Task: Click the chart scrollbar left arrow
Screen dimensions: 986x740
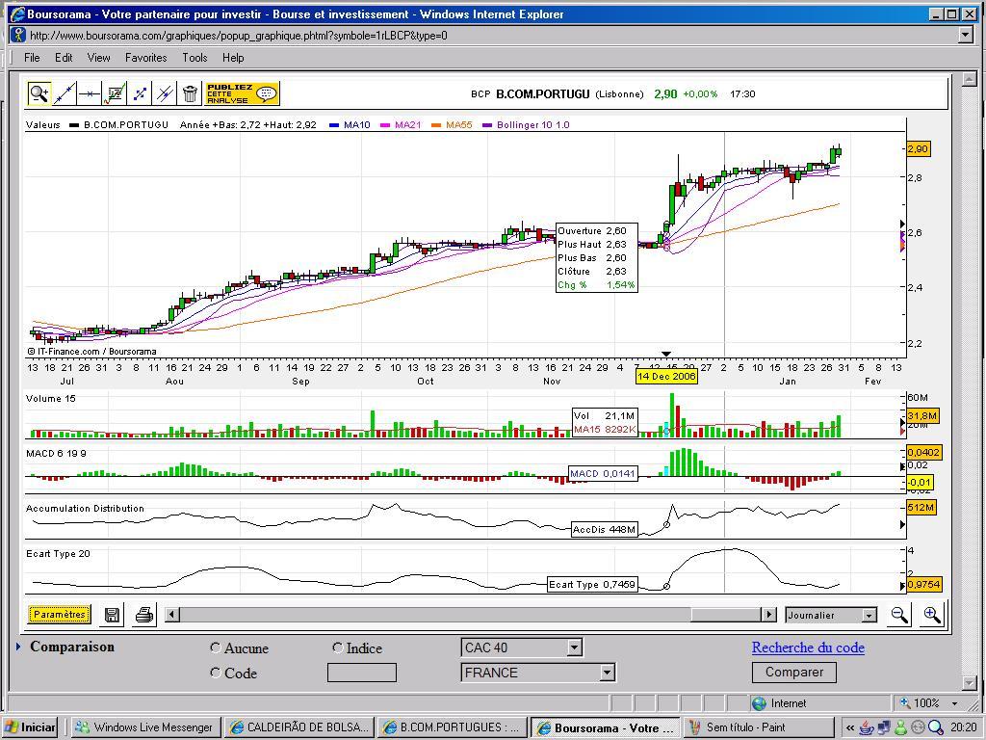Action: click(172, 614)
